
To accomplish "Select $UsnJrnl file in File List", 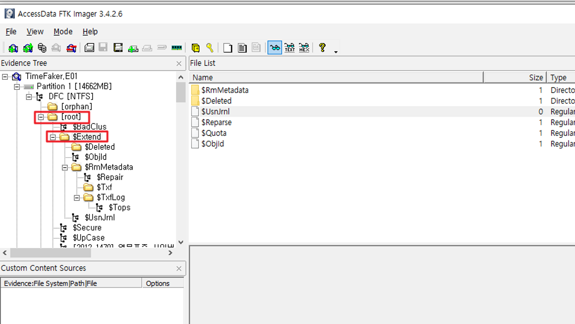I will 381,111.
